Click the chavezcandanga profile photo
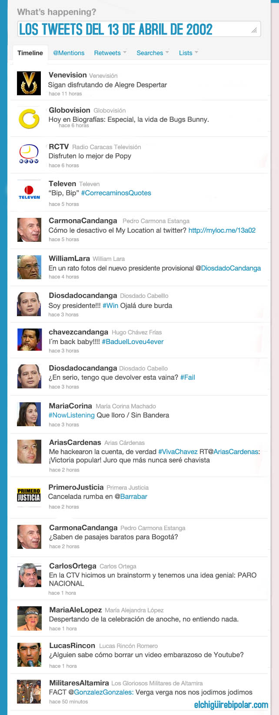This screenshot has width=279, height=715. click(x=29, y=339)
